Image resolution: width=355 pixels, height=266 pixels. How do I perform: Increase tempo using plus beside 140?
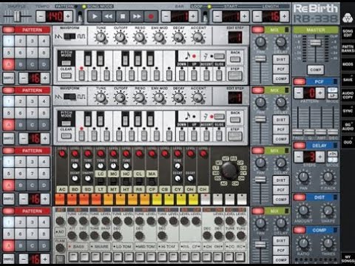click(x=68, y=16)
